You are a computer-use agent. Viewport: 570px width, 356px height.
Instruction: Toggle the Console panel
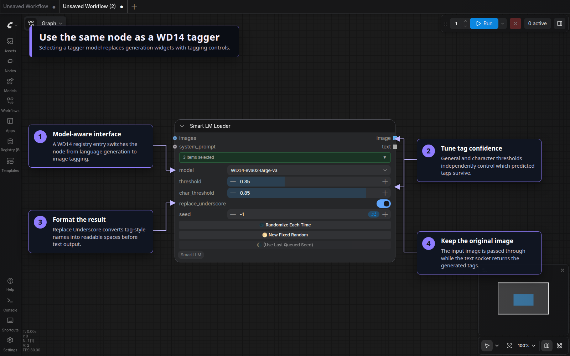[10, 305]
